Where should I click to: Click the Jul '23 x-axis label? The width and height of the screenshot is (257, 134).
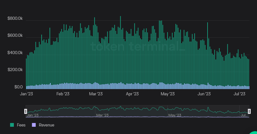coord(240,94)
